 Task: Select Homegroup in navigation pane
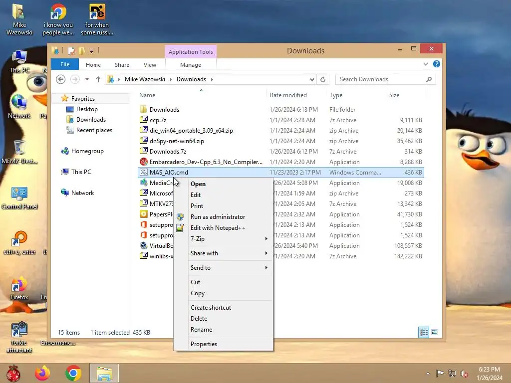(x=87, y=151)
